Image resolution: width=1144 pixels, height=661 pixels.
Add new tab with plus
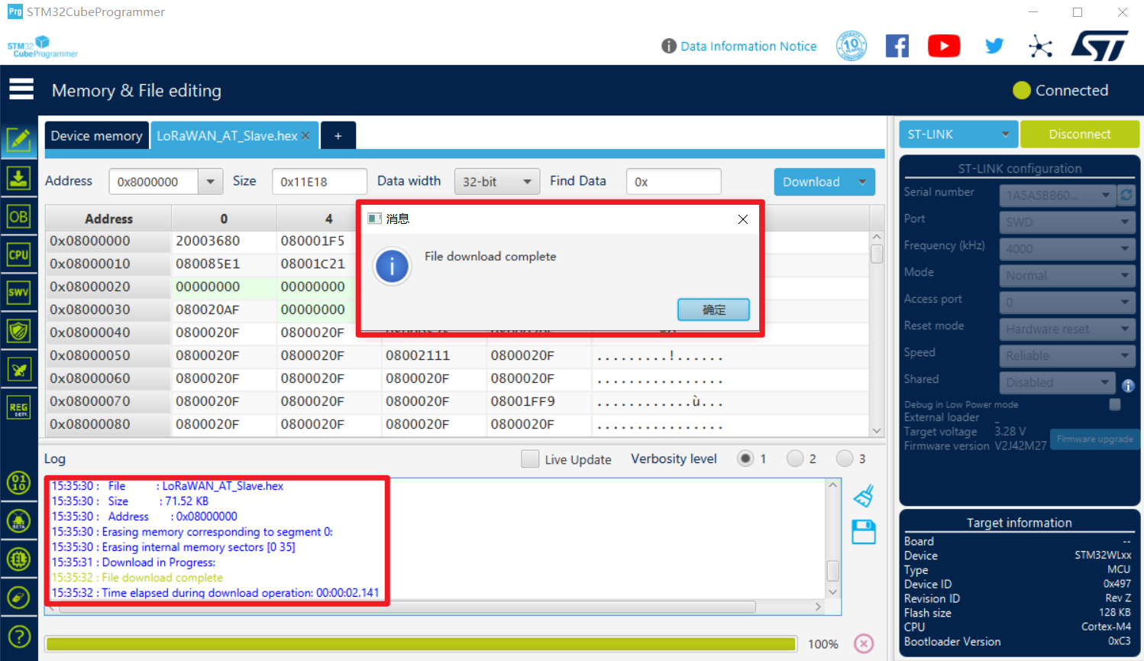(x=338, y=135)
